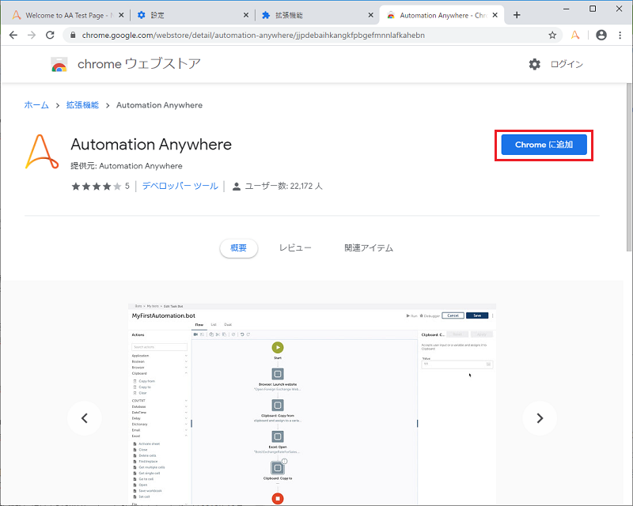
Task: Switch to the 設定 tab
Action: (192, 15)
